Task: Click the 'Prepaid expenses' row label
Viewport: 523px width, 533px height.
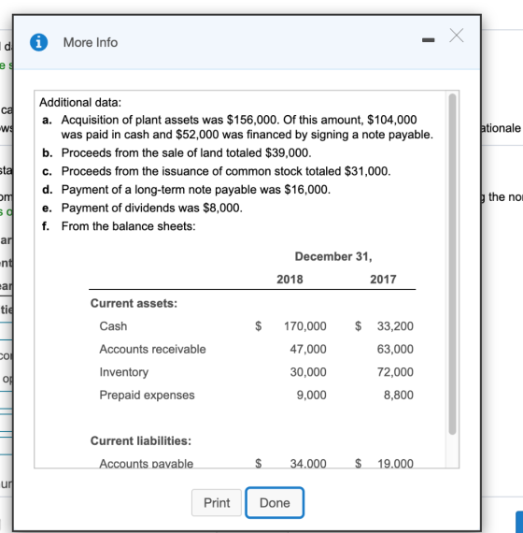Action: [x=147, y=395]
